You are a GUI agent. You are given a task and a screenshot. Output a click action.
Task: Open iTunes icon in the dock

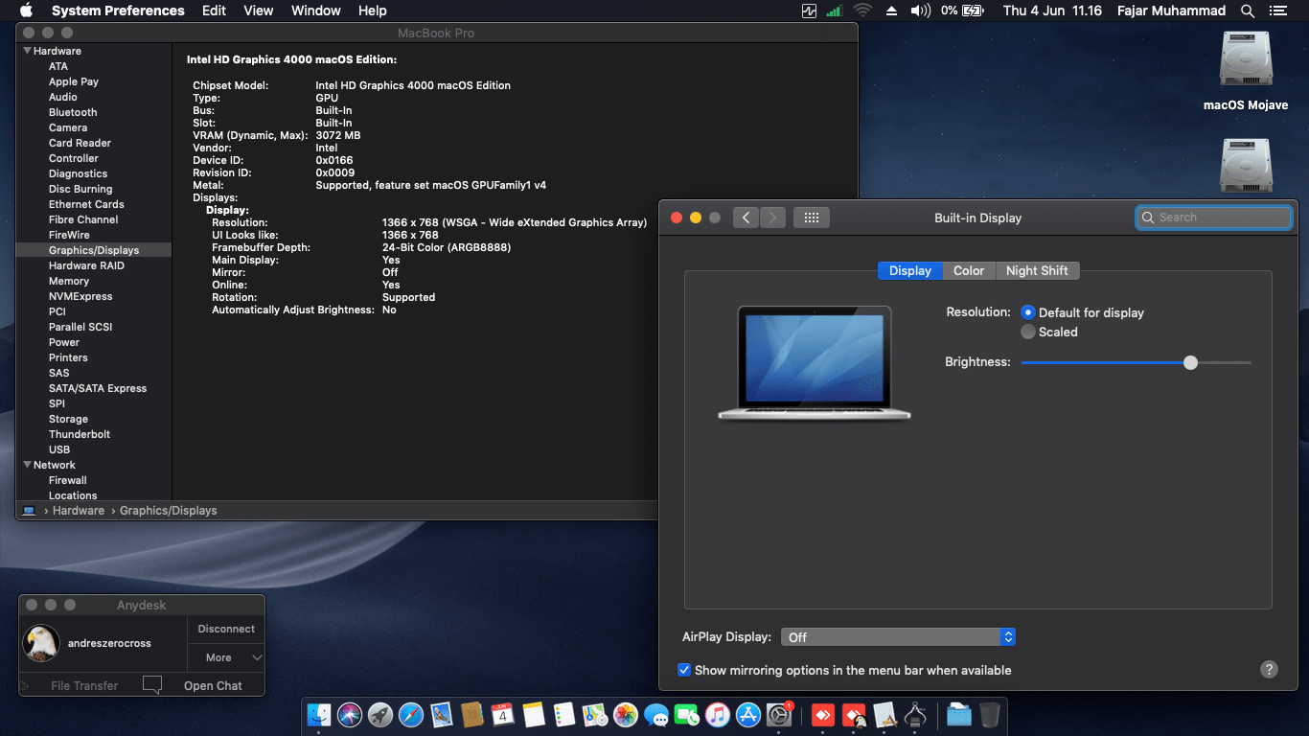click(x=718, y=715)
